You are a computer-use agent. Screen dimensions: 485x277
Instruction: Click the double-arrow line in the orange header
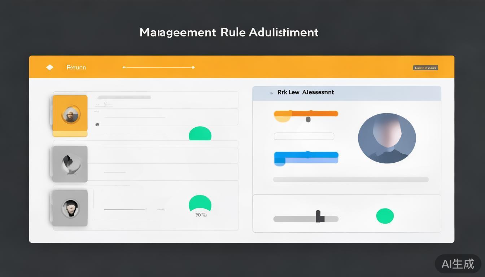pos(158,67)
